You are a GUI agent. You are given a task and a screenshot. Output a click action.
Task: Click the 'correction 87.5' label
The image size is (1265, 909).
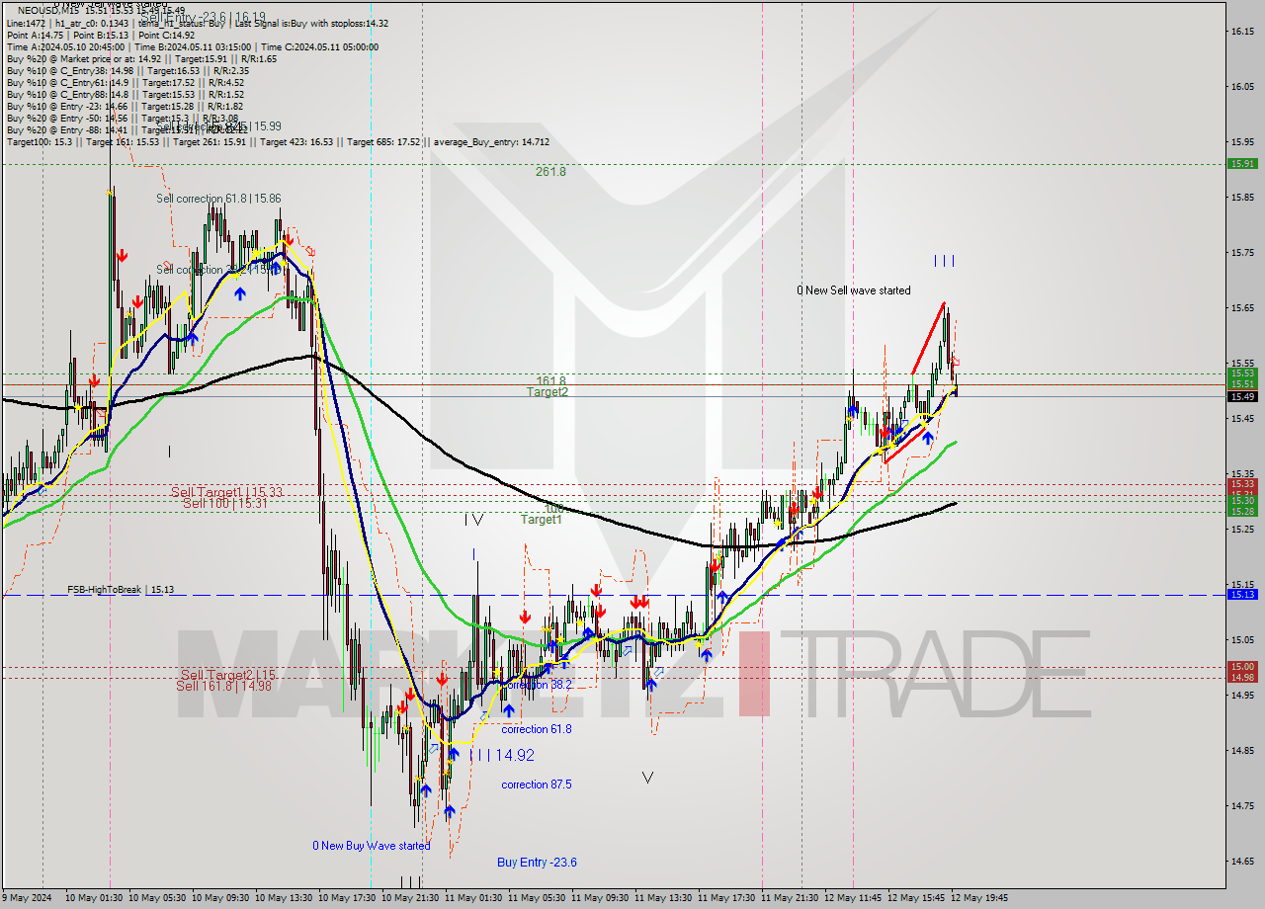click(x=537, y=785)
